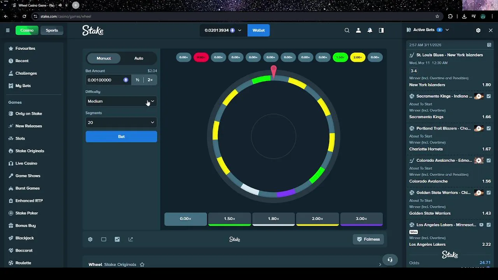
Task: Play Portland Trail Blazers live stream thumbnail
Action: pyautogui.click(x=479, y=128)
